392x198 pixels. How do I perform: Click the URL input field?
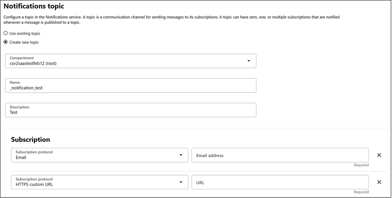pos(280,182)
